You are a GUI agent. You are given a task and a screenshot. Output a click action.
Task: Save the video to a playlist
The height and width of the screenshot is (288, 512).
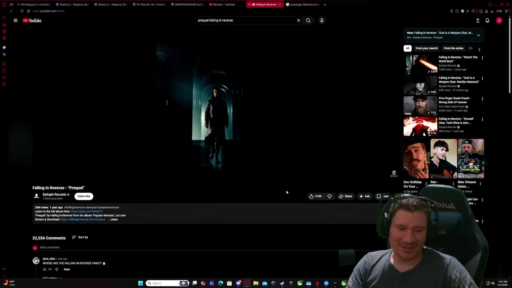pyautogui.click(x=382, y=196)
